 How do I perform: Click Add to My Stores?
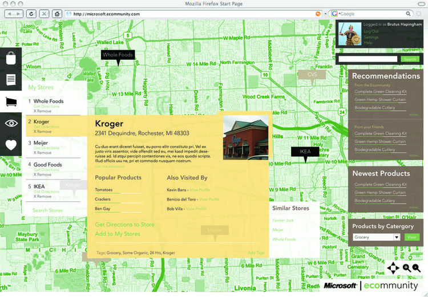(118, 234)
